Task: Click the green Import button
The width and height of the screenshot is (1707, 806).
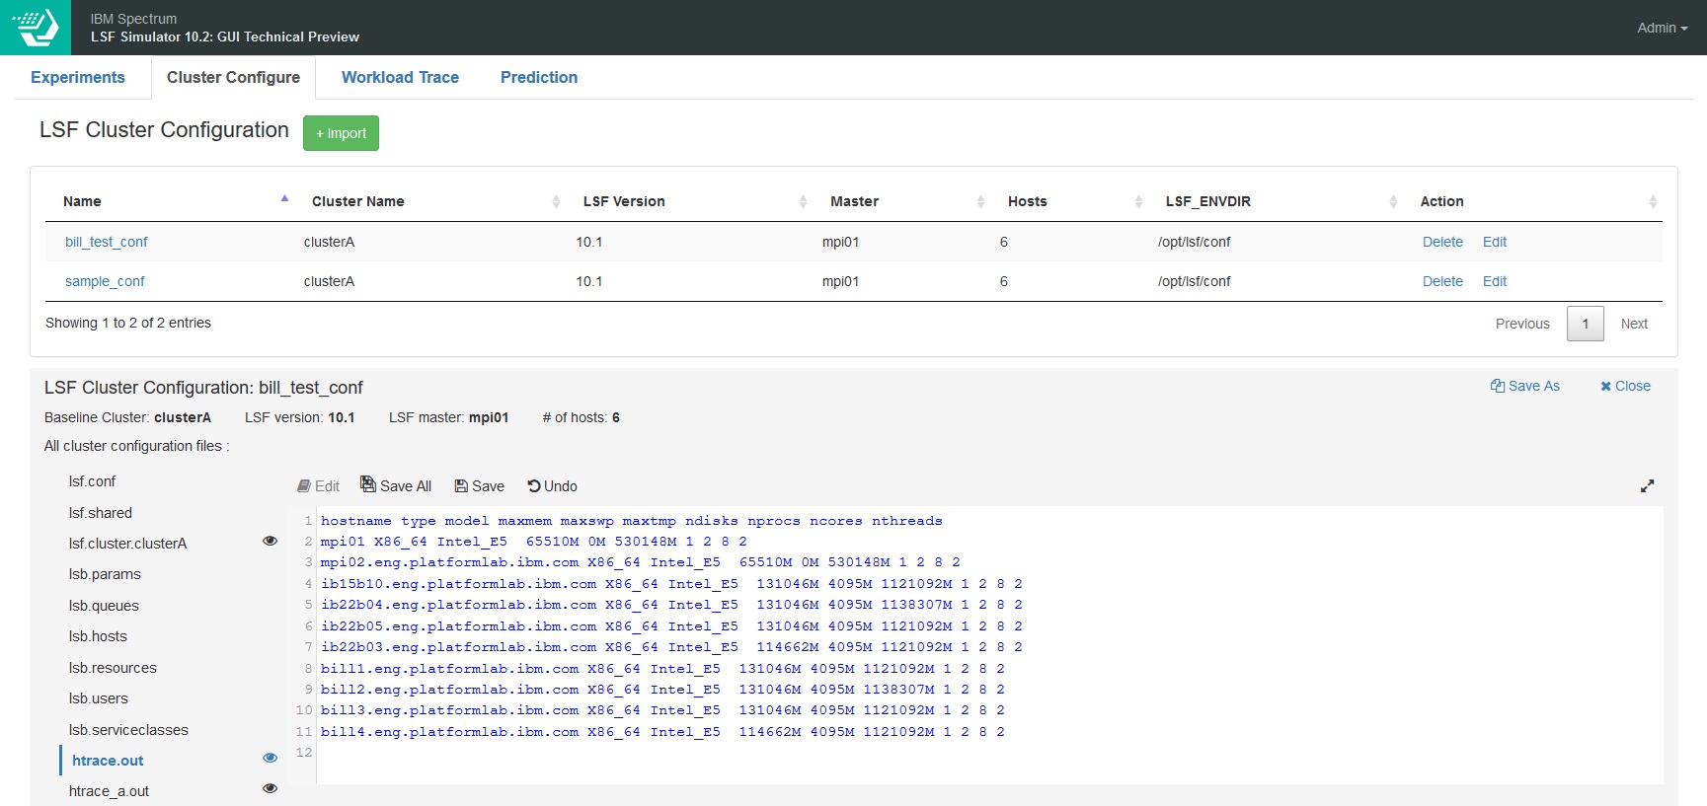Action: pyautogui.click(x=341, y=133)
